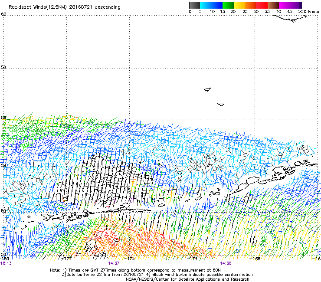The width and height of the screenshot is (321, 282).
Task: Click the NOAA/NESDIS credit line
Action: 187,279
